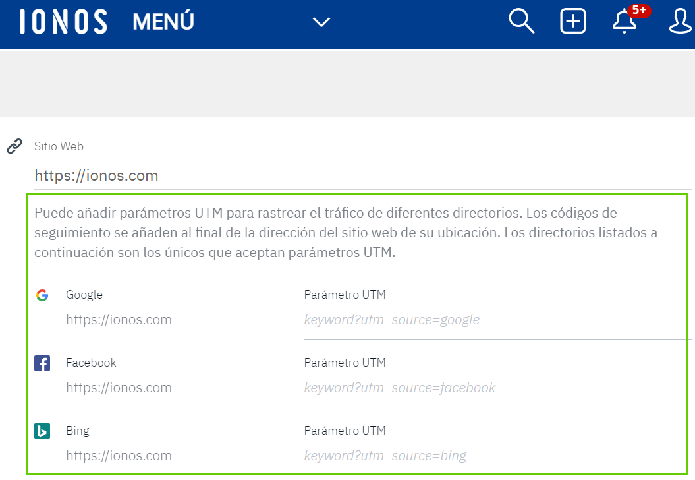
Task: Click the Bing logo icon
Action: pos(42,431)
